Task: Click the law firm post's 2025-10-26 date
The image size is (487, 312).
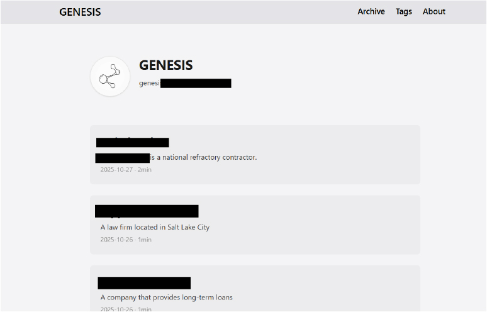Action: (117, 240)
